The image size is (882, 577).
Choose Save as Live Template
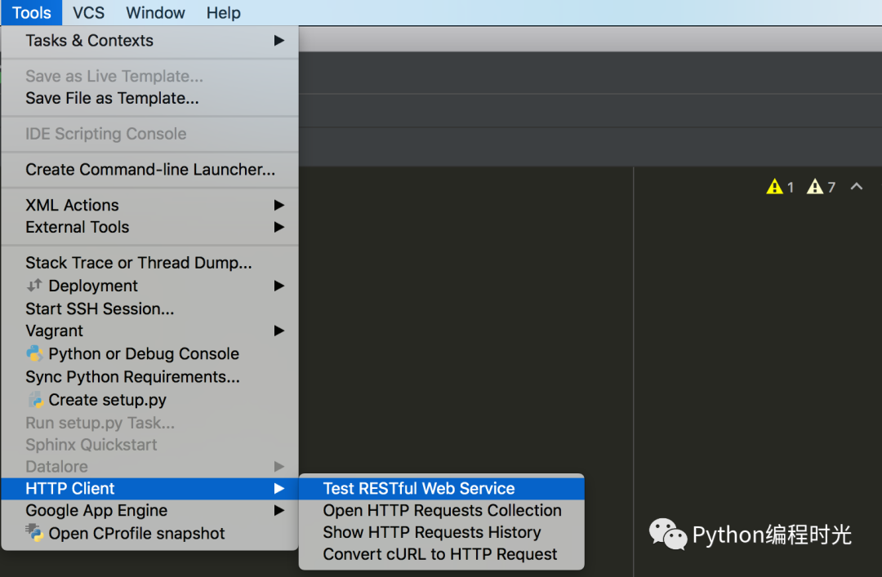click(x=149, y=76)
